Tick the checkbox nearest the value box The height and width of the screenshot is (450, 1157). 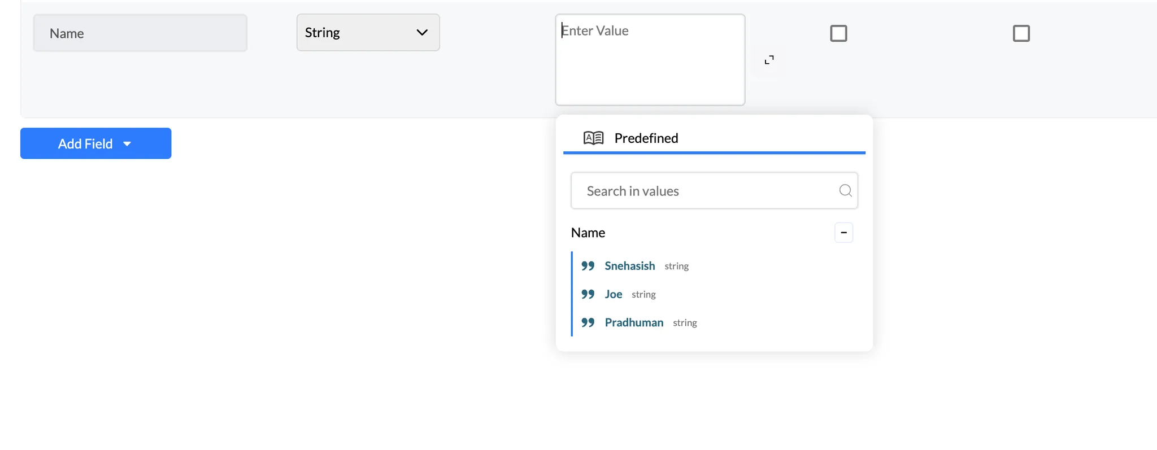tap(838, 33)
